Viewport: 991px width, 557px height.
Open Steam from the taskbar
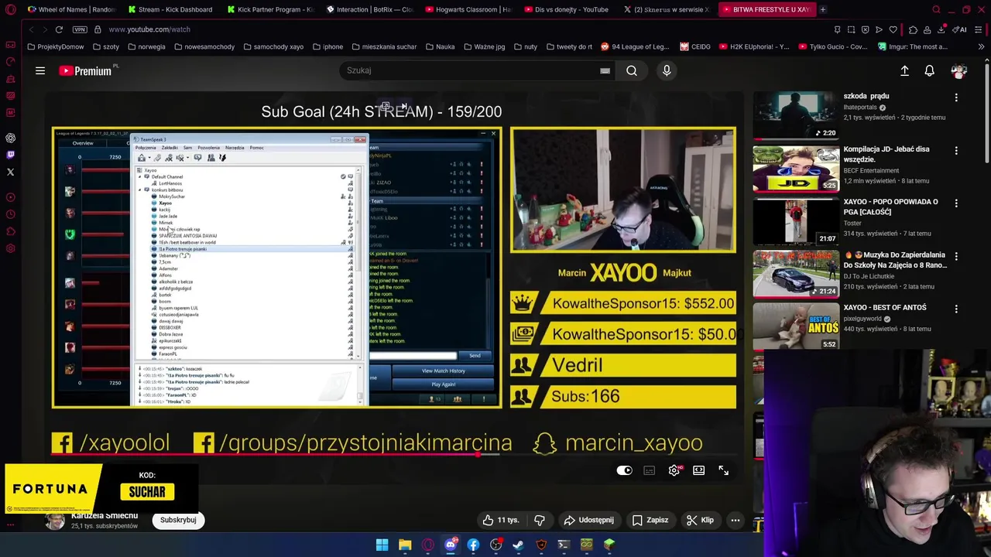click(x=518, y=545)
